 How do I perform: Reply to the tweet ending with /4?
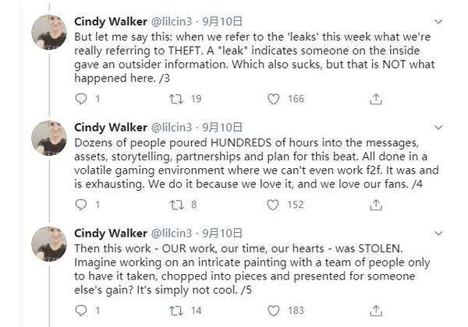click(81, 205)
